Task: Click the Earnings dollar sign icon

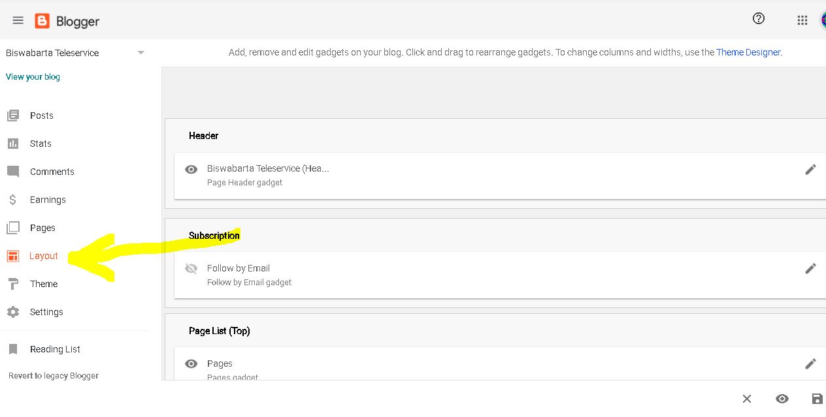Action: (13, 200)
